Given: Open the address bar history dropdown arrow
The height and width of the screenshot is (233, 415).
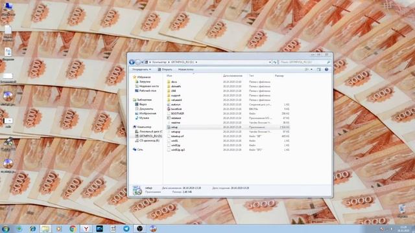Looking at the screenshot, I should pos(270,62).
